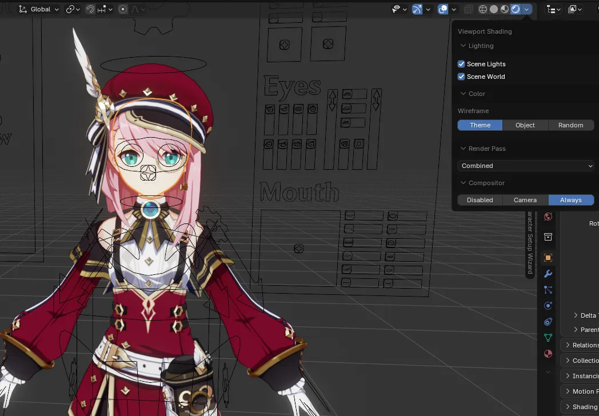Image resolution: width=599 pixels, height=416 pixels.
Task: Open the snapping options dropdown
Action: click(105, 9)
